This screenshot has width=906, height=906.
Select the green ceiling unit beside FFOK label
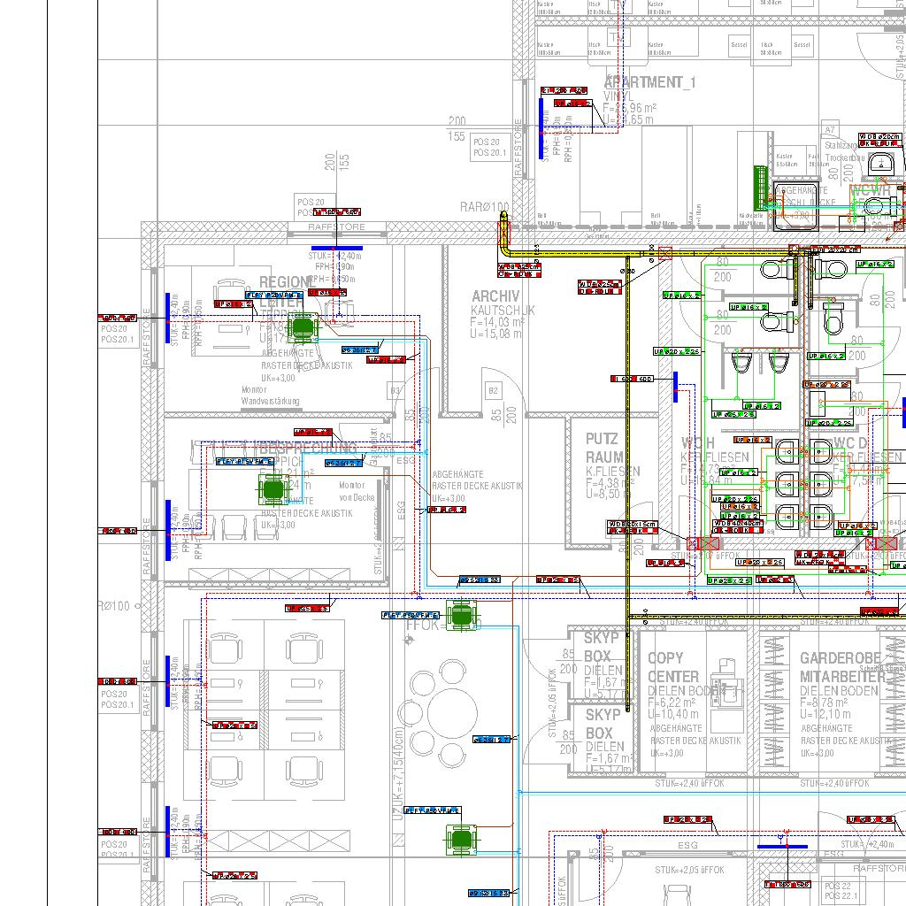[462, 615]
